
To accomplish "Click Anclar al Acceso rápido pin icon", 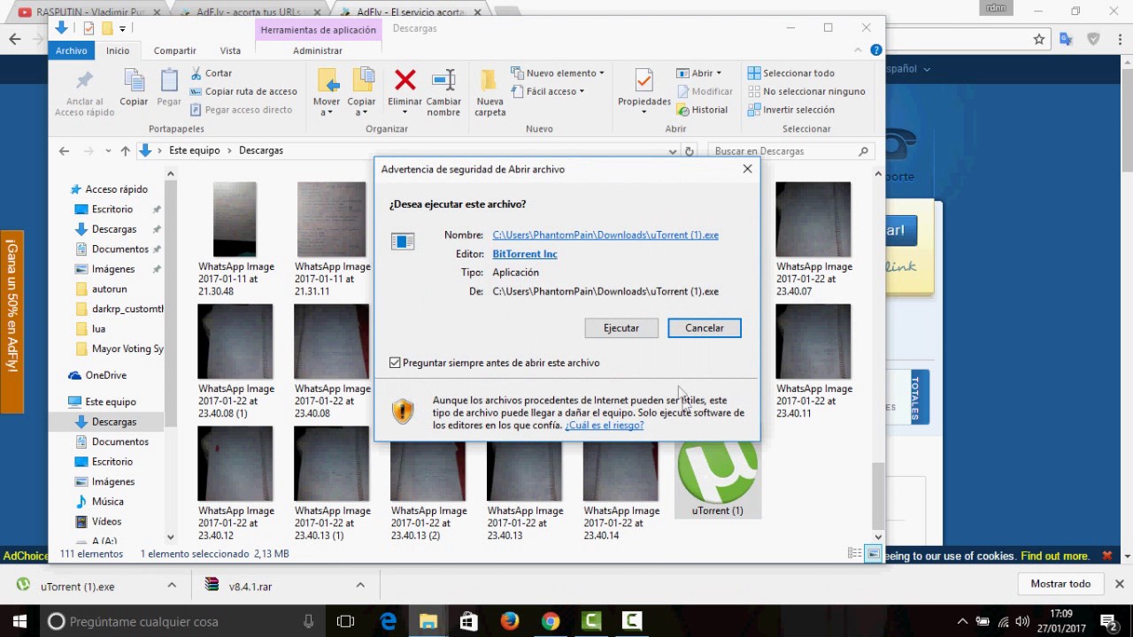I will click(84, 81).
